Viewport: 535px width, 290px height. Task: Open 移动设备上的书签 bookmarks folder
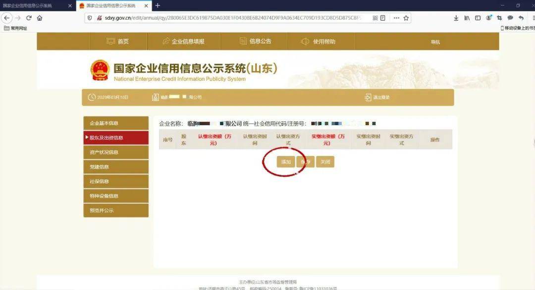click(518, 28)
